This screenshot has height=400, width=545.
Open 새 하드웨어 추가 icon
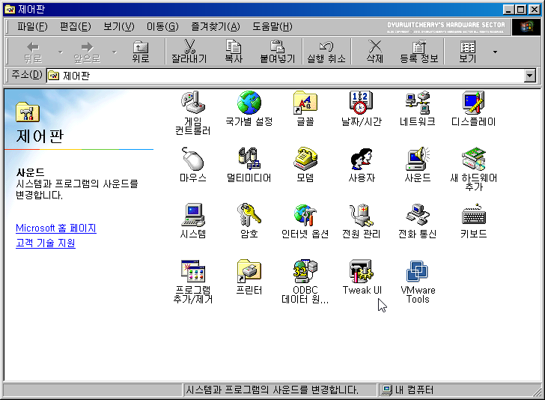(x=473, y=159)
